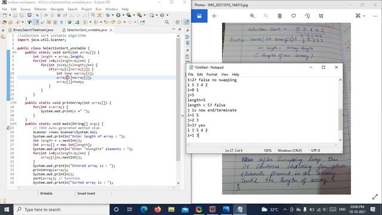The height and width of the screenshot is (215, 382).
Task: Click Smart Insert status in Eclipse status bar
Action: [x=86, y=193]
